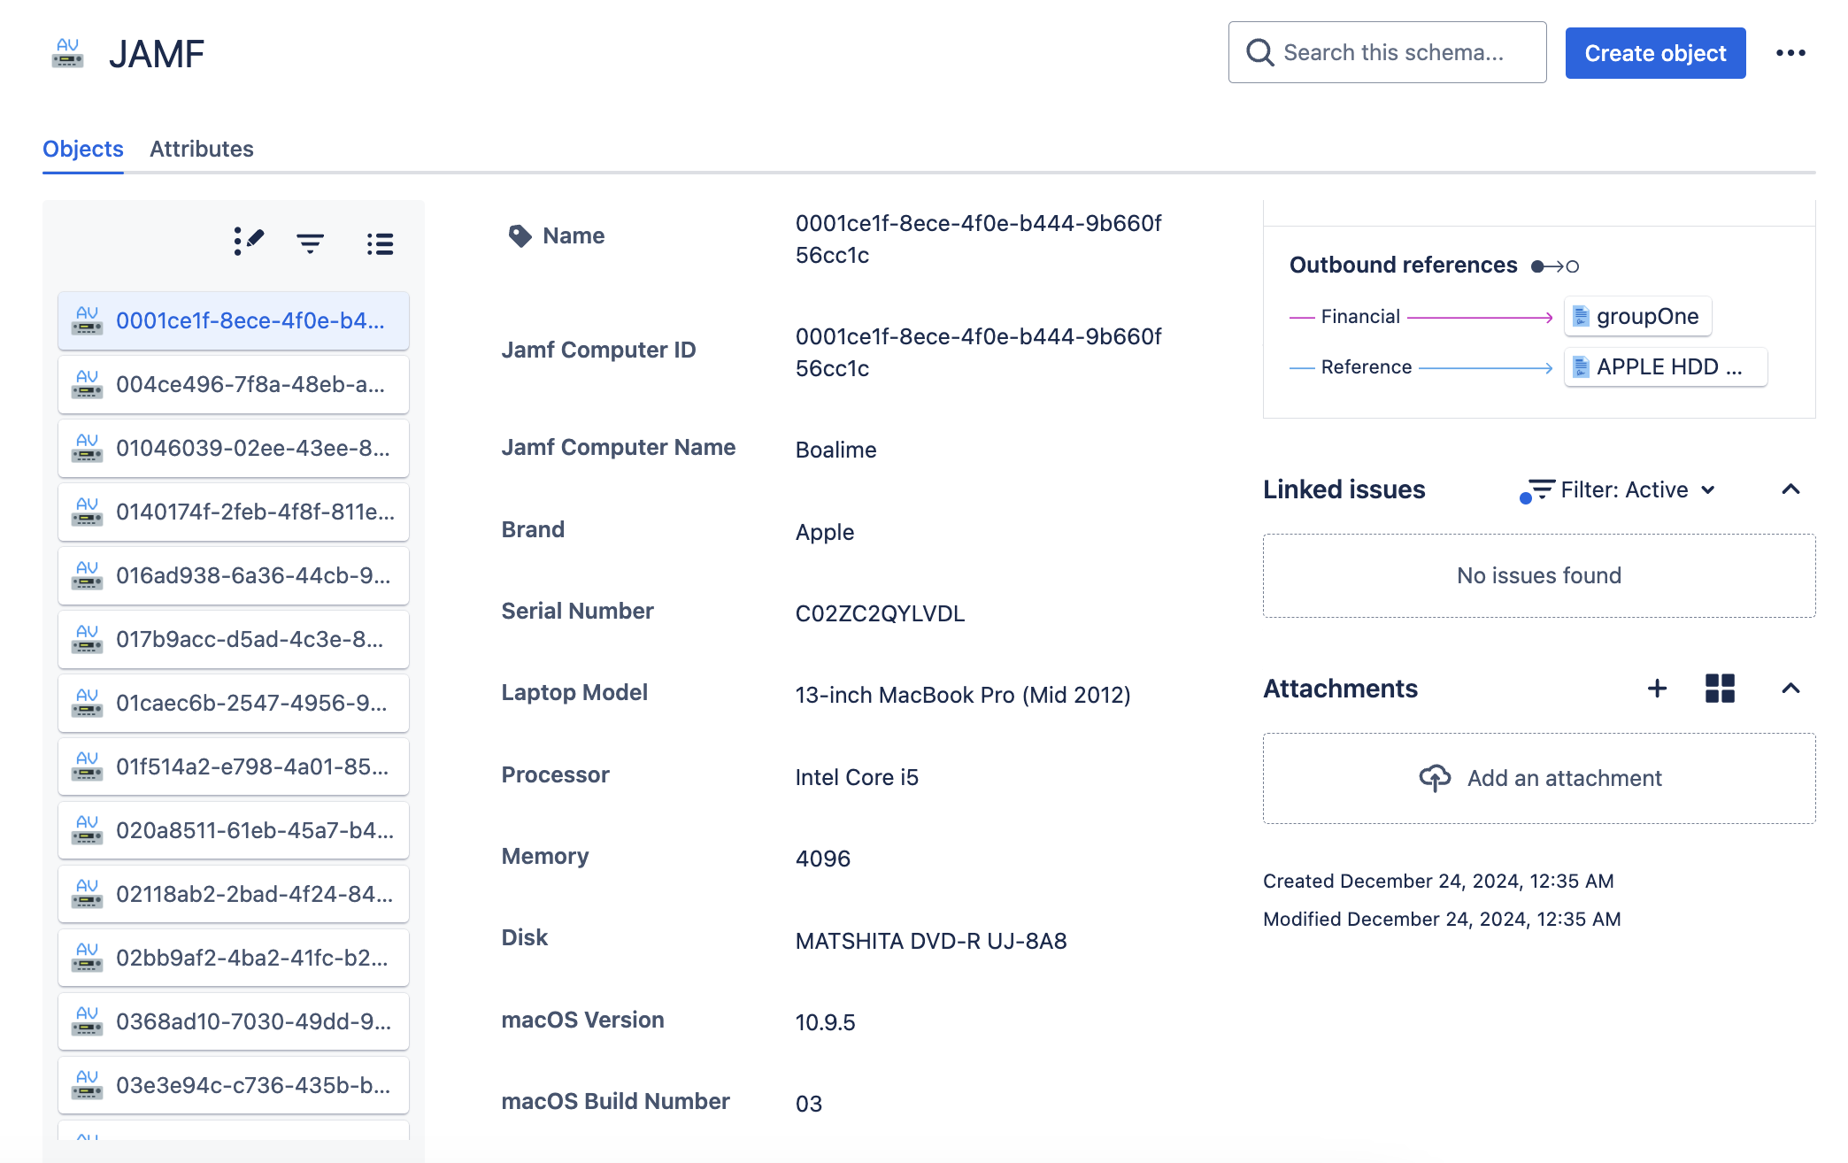This screenshot has height=1163, width=1848.
Task: Open the groupOne reference link
Action: point(1637,317)
